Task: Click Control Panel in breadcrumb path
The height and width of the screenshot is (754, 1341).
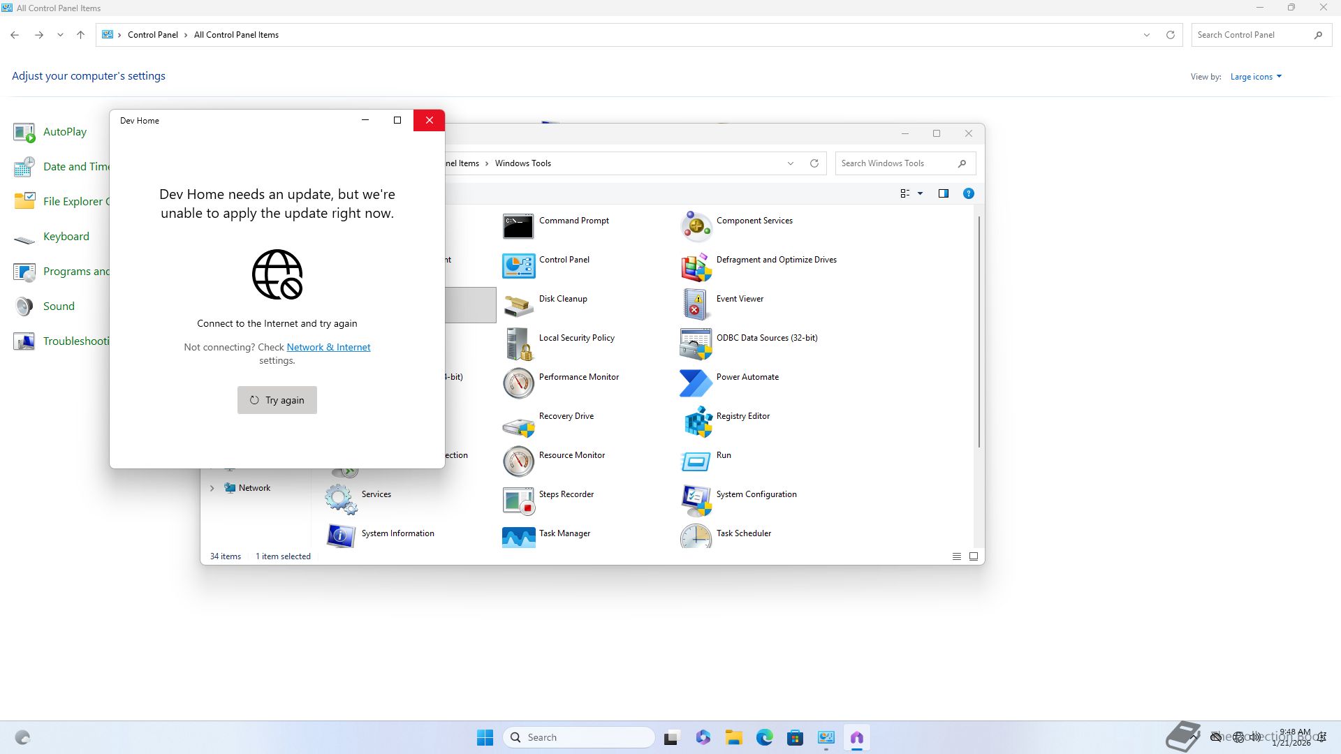Action: click(x=152, y=35)
